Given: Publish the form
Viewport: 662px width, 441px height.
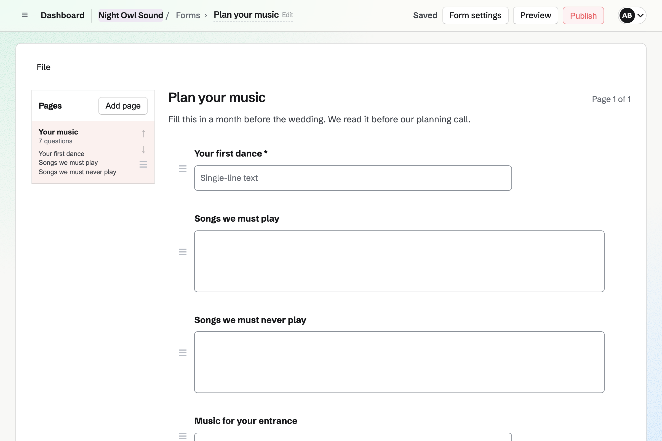Looking at the screenshot, I should [x=583, y=15].
